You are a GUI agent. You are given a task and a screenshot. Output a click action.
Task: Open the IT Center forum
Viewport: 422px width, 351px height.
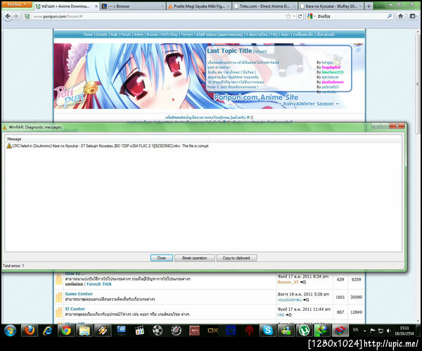click(75, 309)
